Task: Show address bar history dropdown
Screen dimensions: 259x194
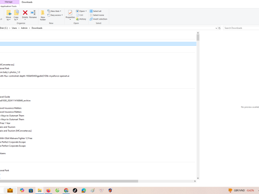Action: coord(216,28)
